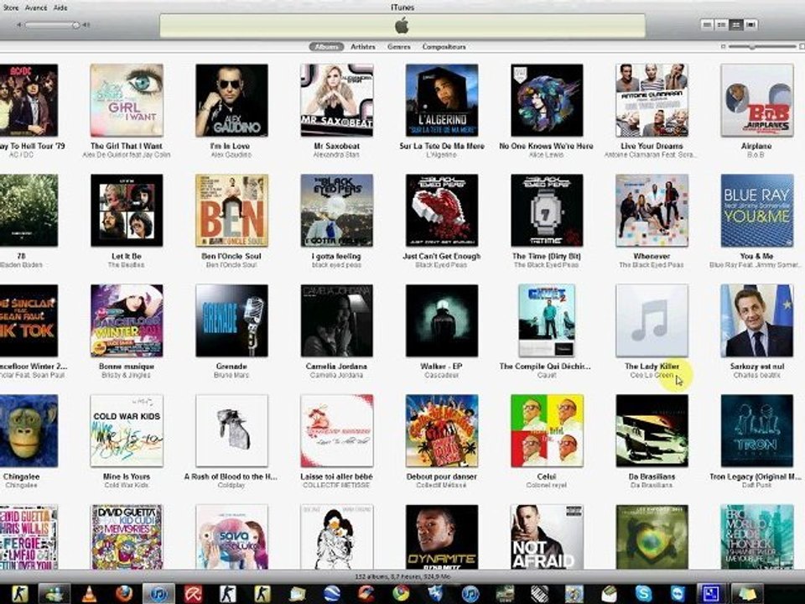The width and height of the screenshot is (805, 604).
Task: Switch to list view button
Action: (707, 24)
